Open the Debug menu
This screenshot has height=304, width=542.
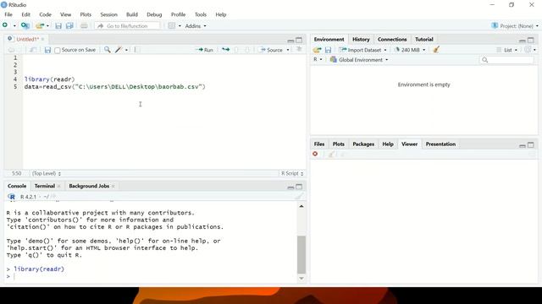[x=154, y=14]
